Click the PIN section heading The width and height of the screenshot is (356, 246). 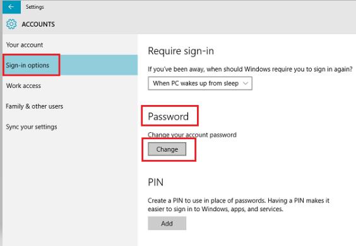coord(156,182)
